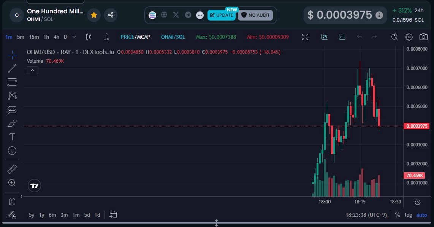Click the TradingView logo button
Screen dimensions: 434x227
(34, 186)
